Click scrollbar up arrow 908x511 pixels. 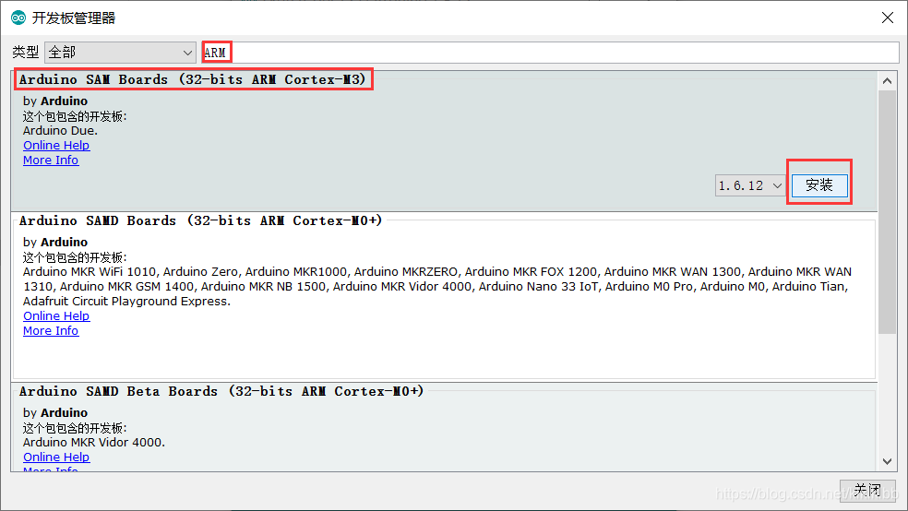[x=887, y=81]
